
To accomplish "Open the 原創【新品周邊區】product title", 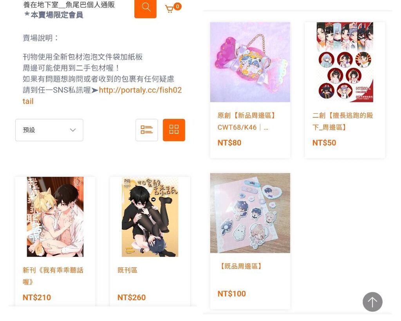I will (246, 122).
